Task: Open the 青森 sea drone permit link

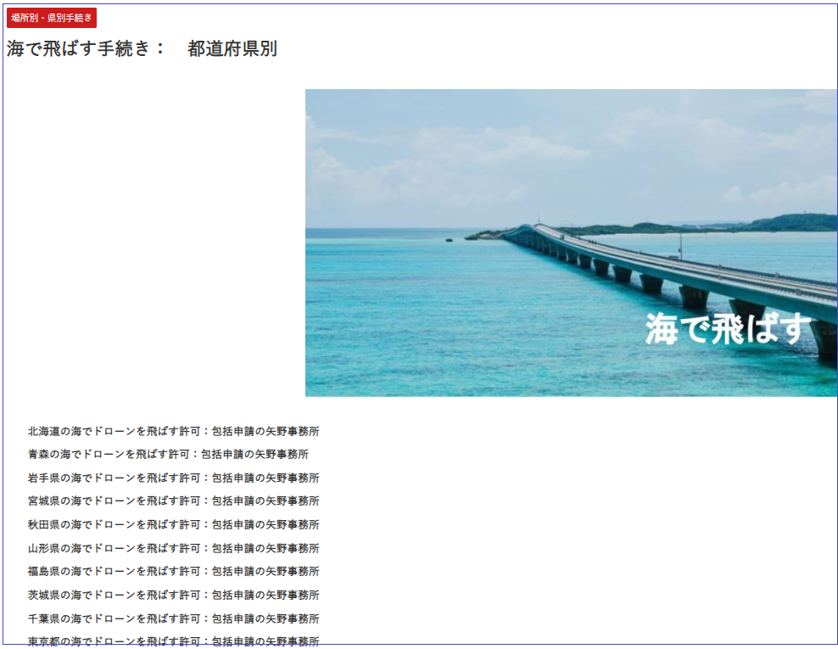Action: 168,455
